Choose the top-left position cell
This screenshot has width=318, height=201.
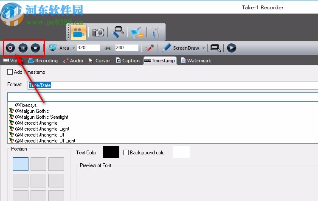(x=20, y=164)
